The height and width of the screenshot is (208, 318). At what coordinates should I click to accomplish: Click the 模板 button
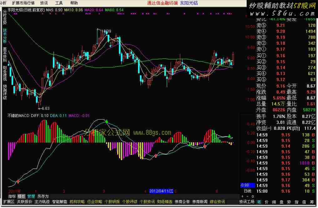point(21,196)
